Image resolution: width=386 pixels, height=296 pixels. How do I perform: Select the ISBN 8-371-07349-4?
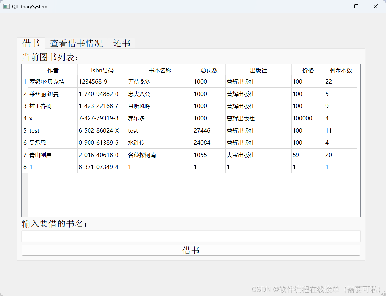coord(102,167)
